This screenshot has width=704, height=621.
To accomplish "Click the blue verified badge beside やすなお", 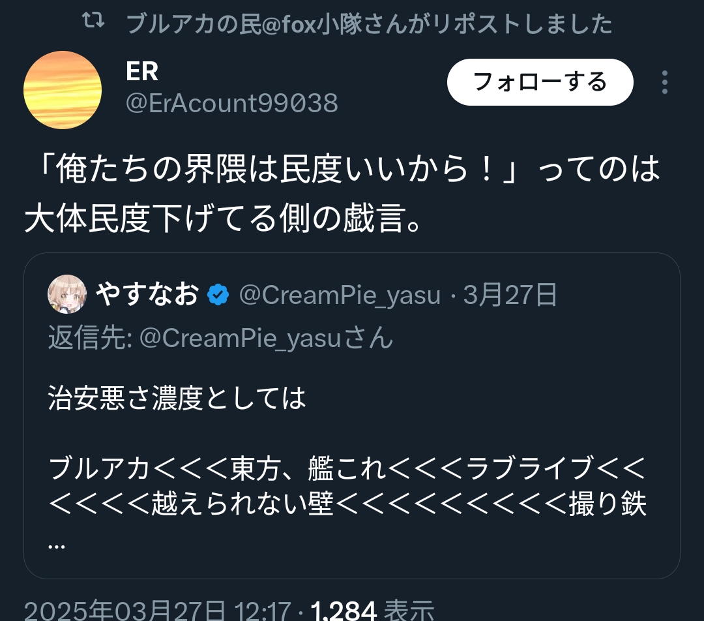I will [218, 296].
